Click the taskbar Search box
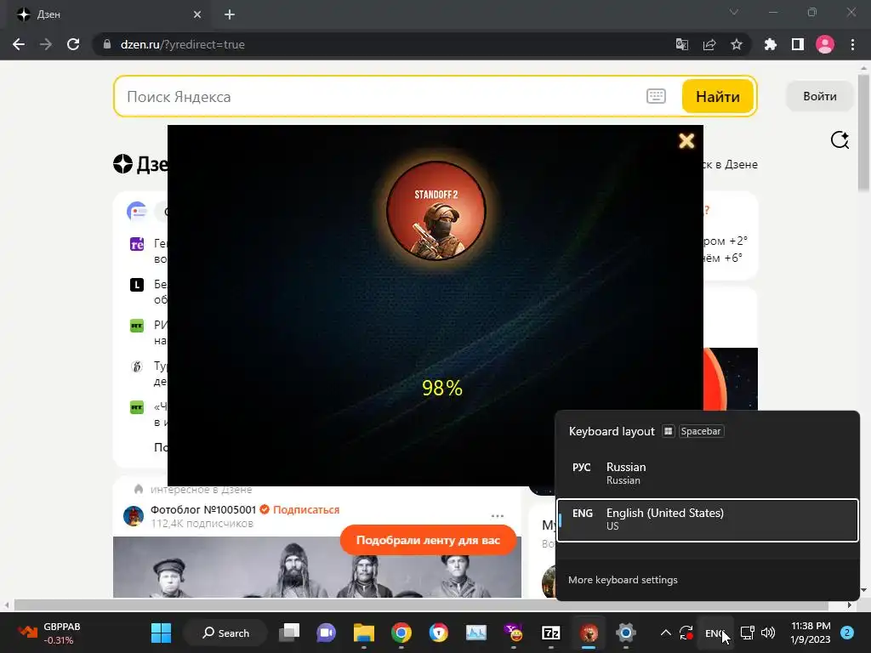The width and height of the screenshot is (871, 653). (x=225, y=633)
